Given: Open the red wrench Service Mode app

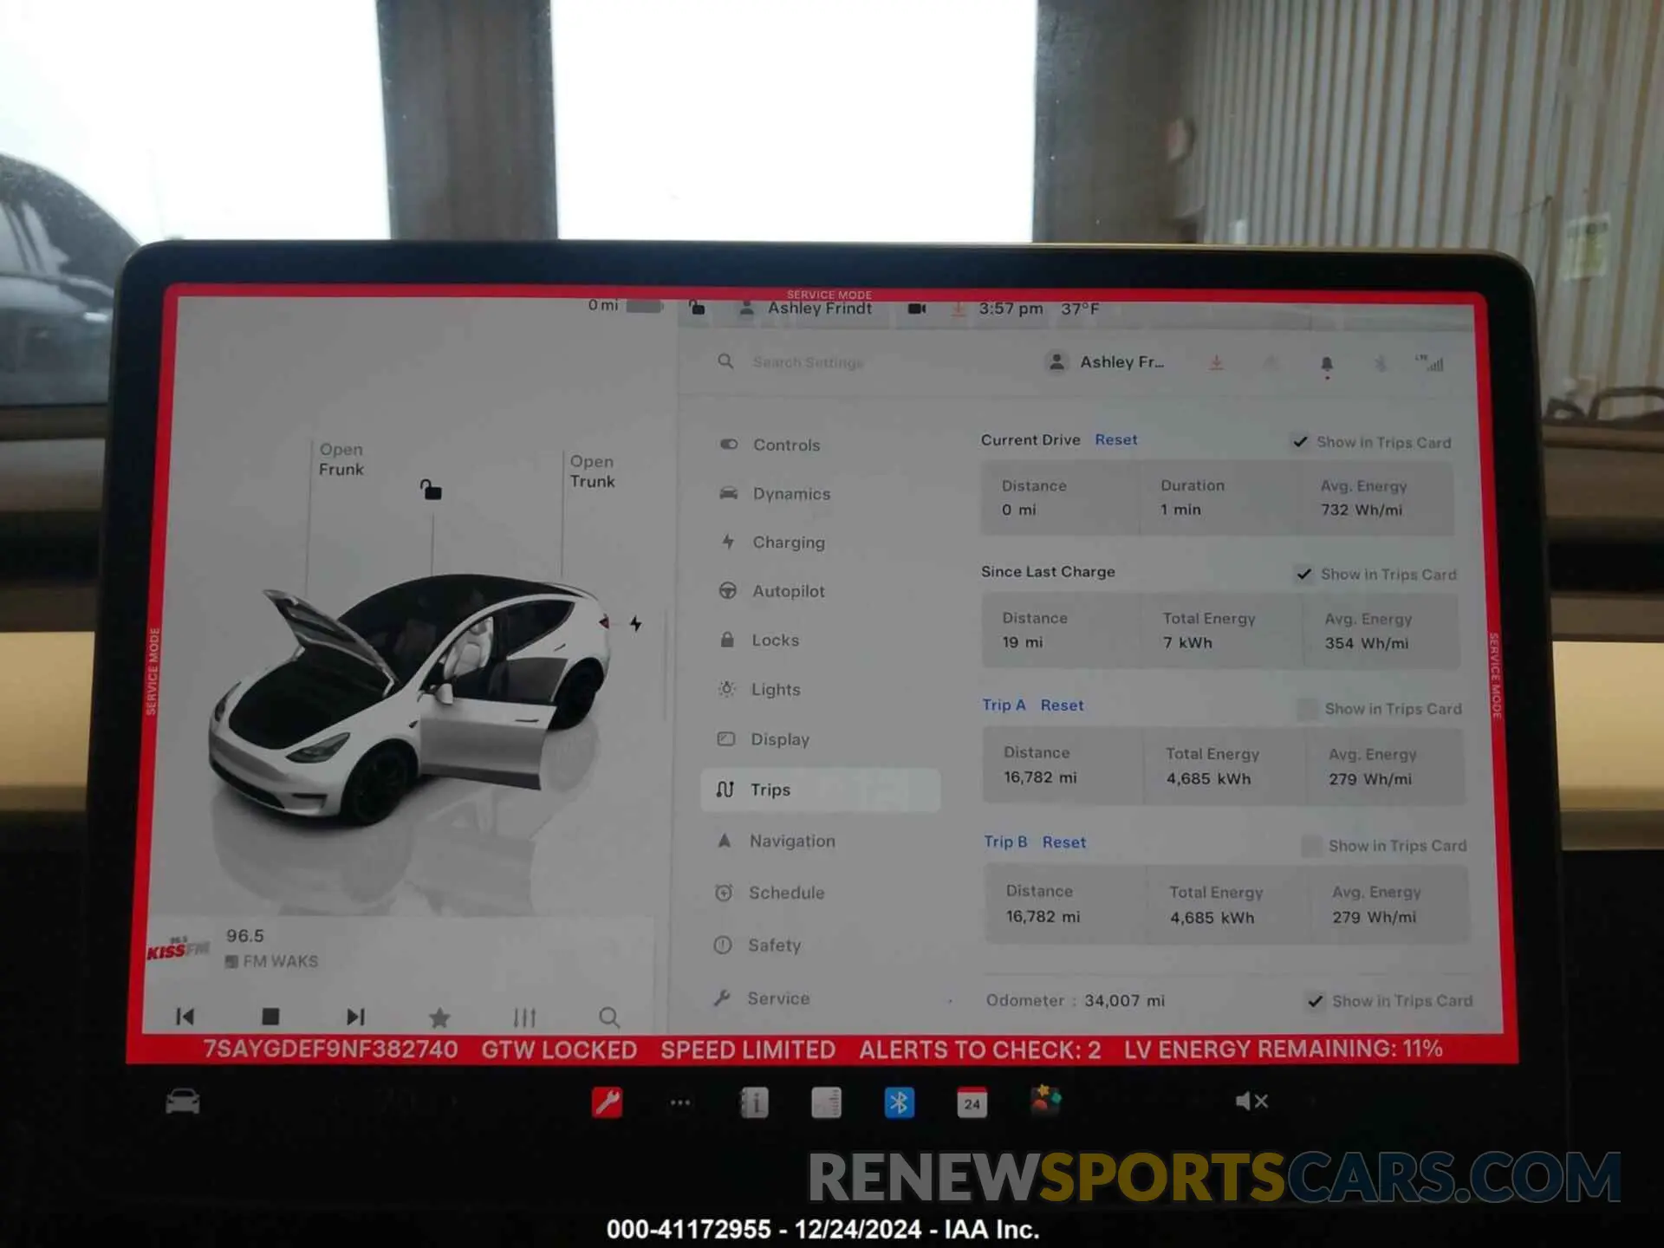Looking at the screenshot, I should click(607, 1102).
